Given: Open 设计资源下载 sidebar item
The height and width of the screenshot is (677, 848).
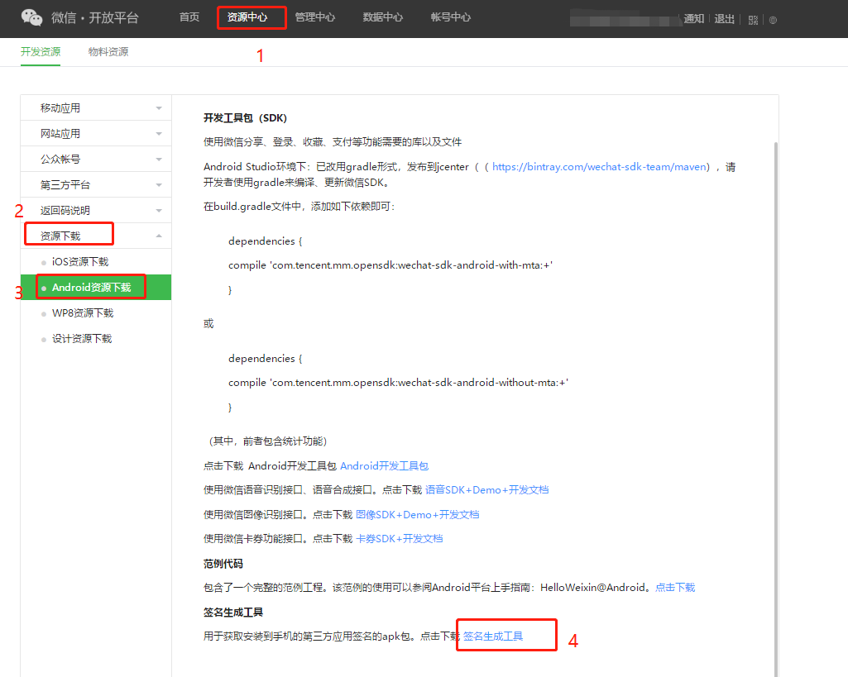Looking at the screenshot, I should 82,339.
